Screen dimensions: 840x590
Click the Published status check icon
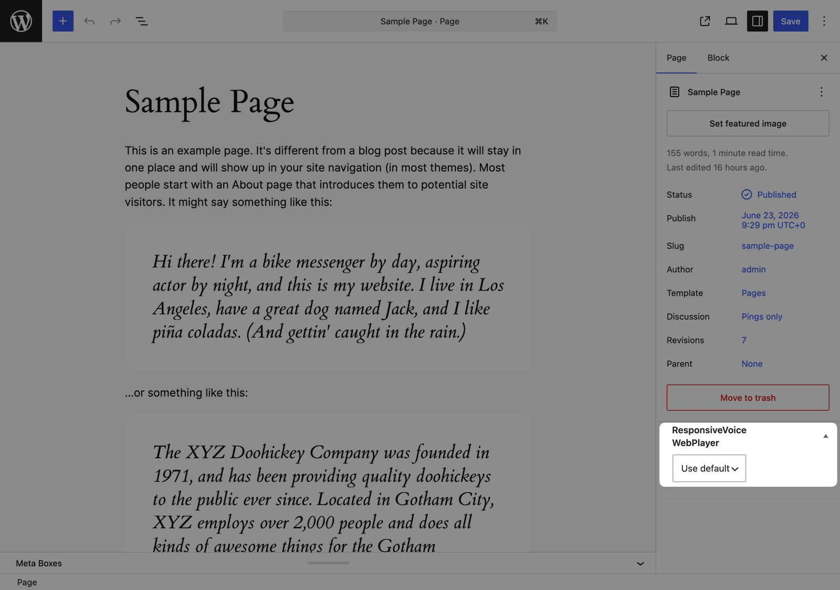[x=747, y=195]
